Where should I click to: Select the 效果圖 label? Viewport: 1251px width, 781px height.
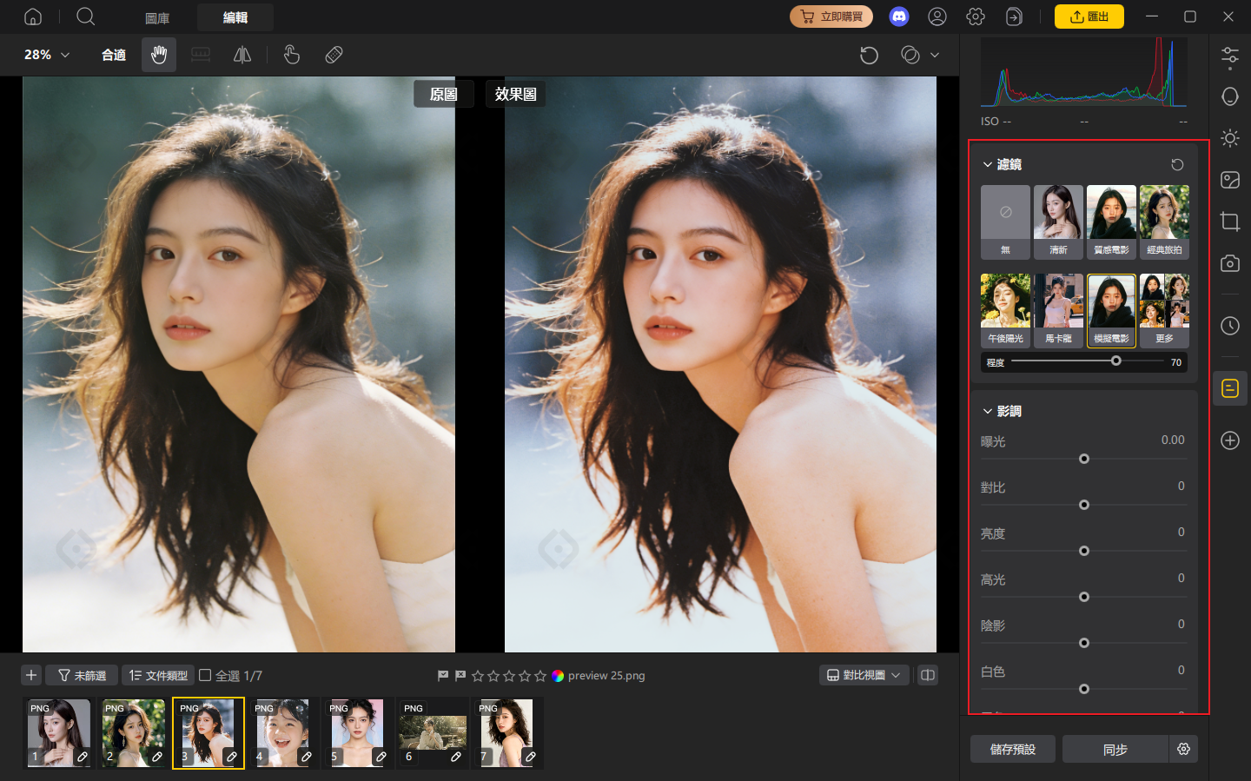[516, 94]
